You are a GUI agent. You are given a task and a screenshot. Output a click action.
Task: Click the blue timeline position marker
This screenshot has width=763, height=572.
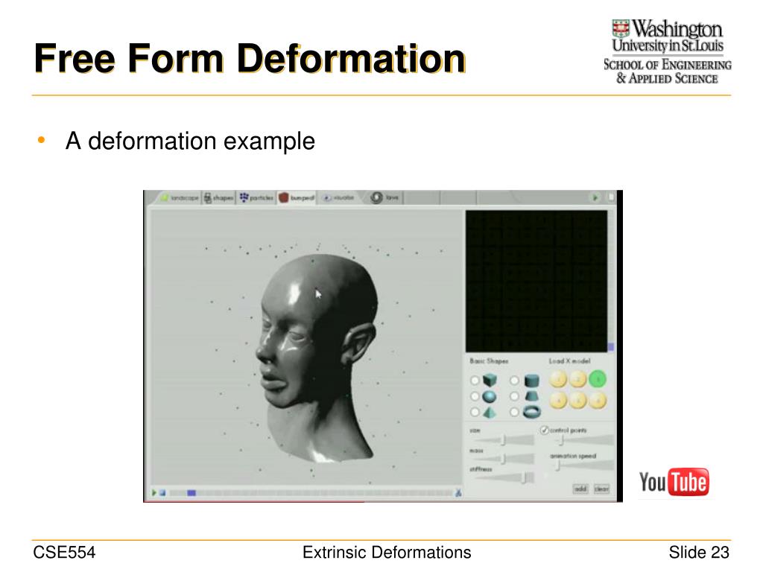tap(191, 493)
